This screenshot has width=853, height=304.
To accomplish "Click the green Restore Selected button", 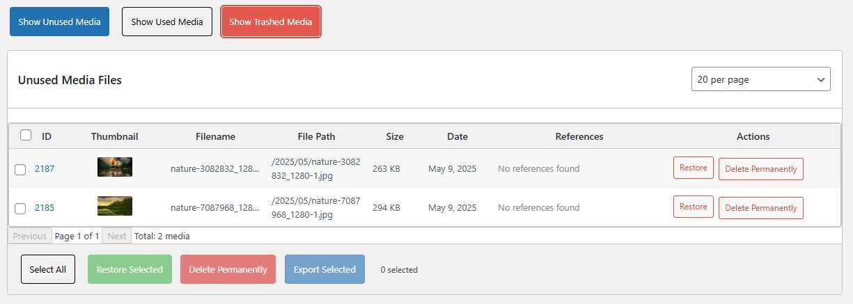I will tap(130, 269).
